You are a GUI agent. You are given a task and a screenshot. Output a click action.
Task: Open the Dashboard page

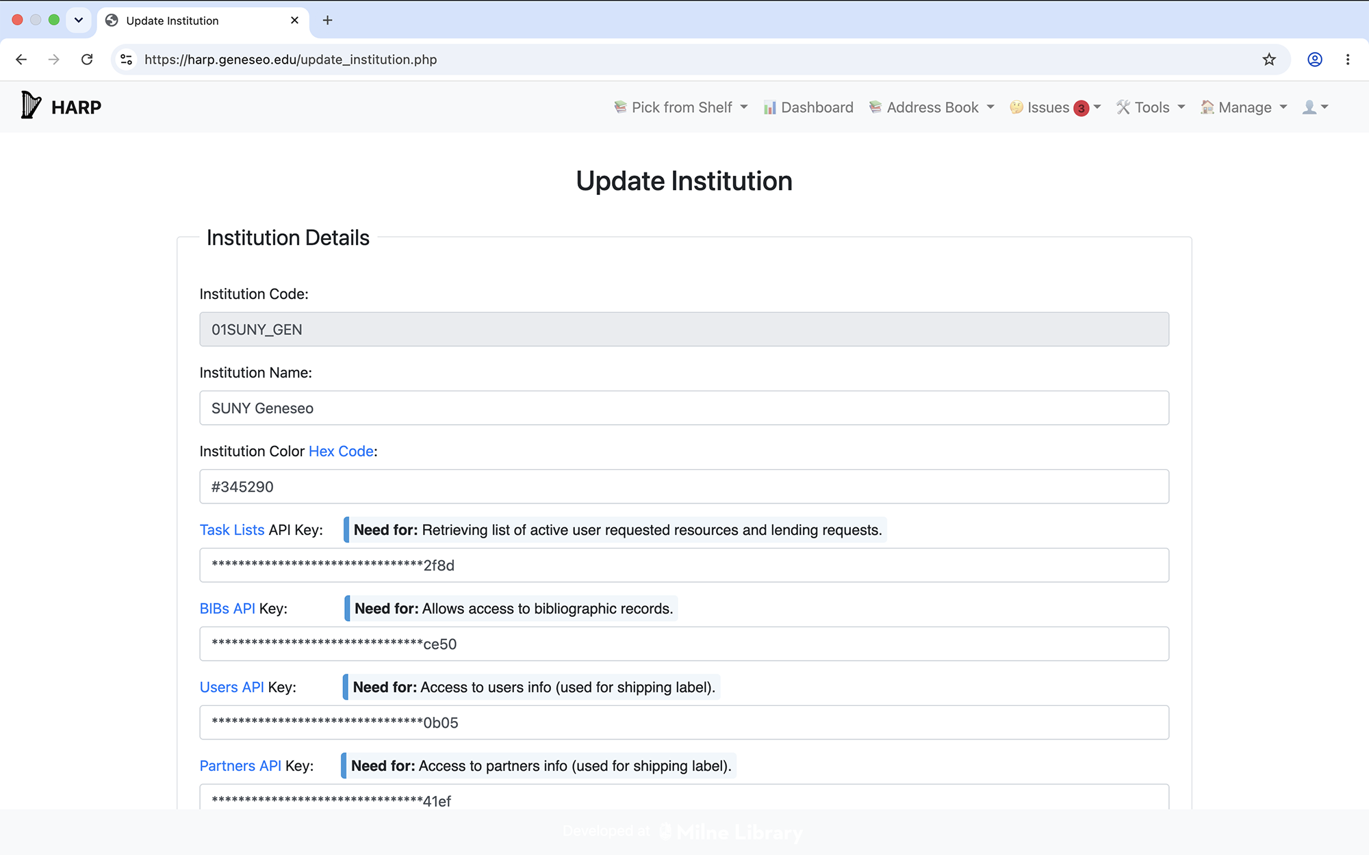pyautogui.click(x=808, y=107)
